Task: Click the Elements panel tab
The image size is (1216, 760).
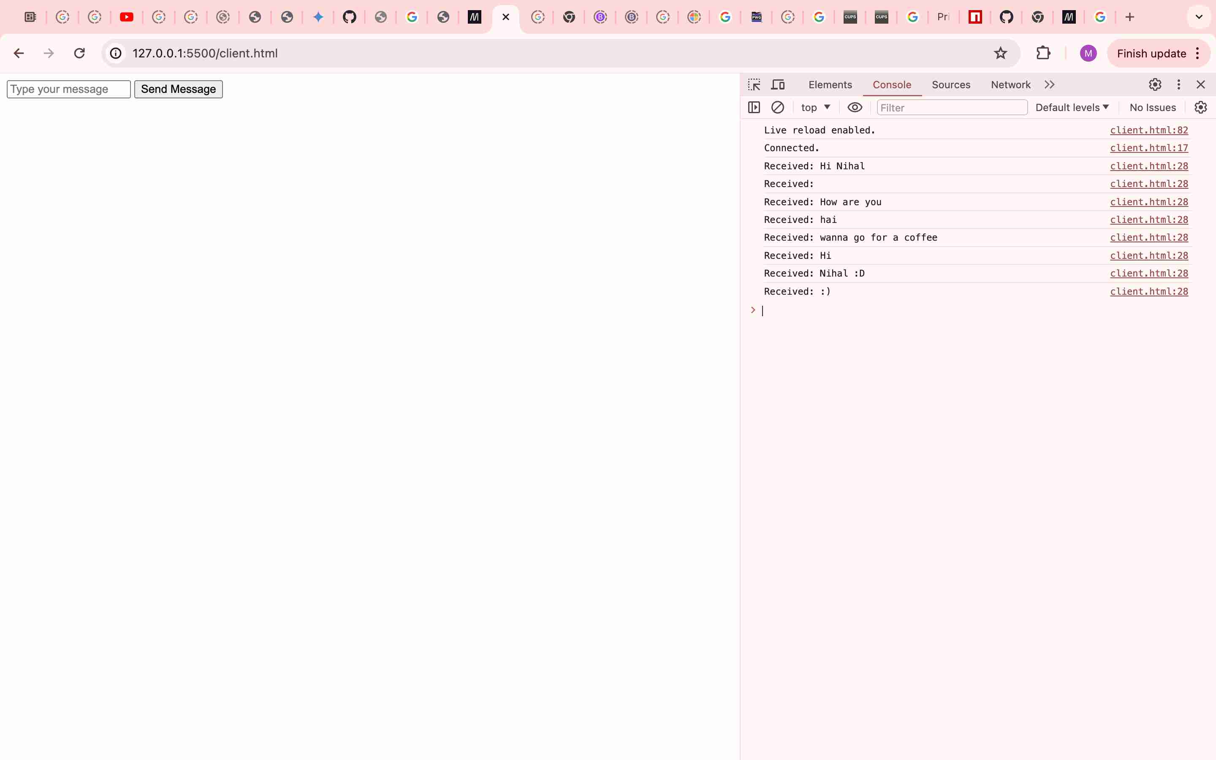Action: (x=830, y=84)
